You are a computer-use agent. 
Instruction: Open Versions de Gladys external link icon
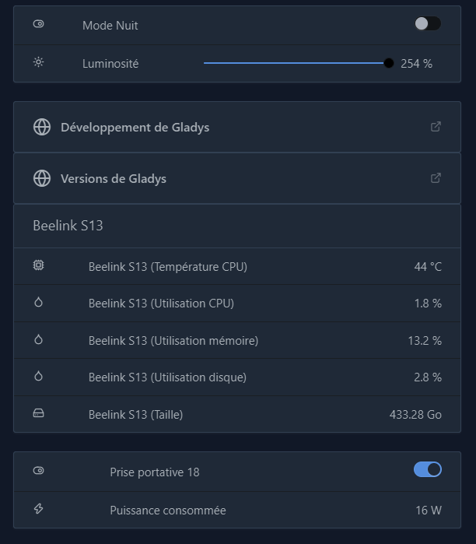(436, 178)
